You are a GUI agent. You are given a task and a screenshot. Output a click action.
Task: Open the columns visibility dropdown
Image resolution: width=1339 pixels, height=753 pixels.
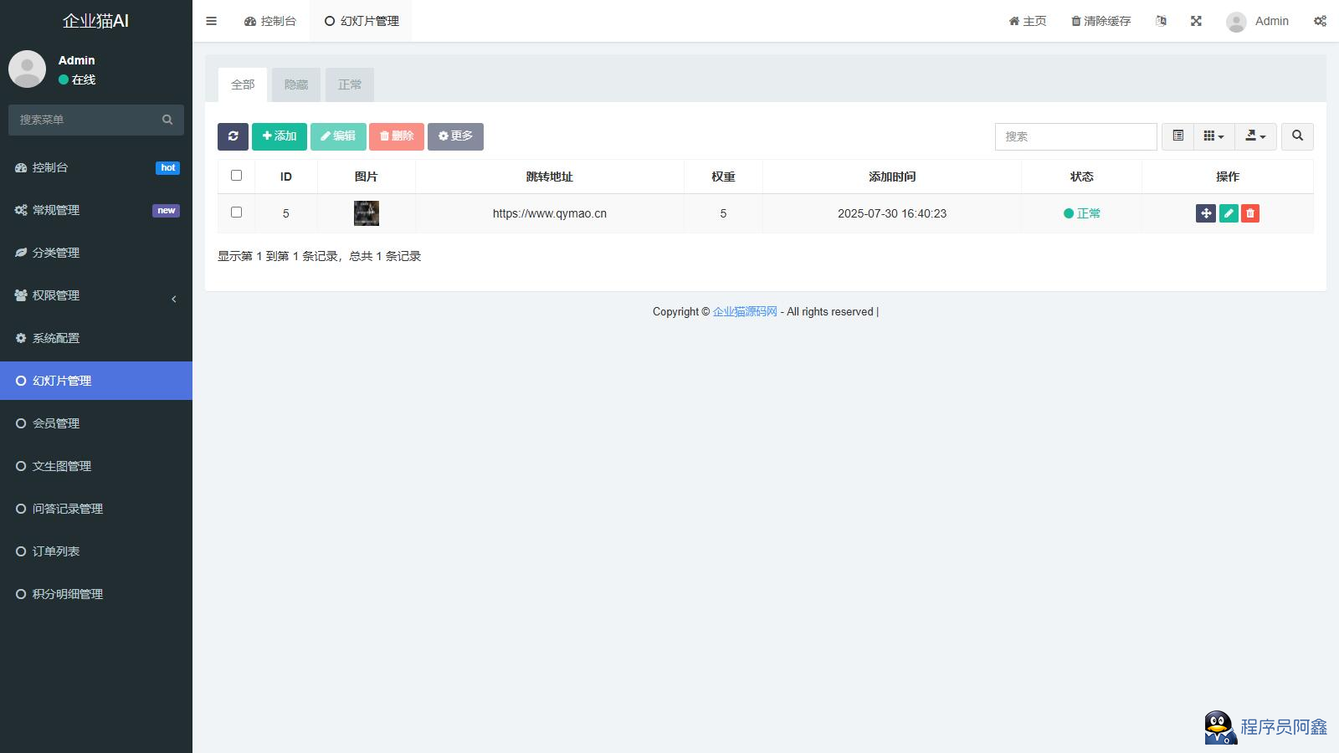1213,136
